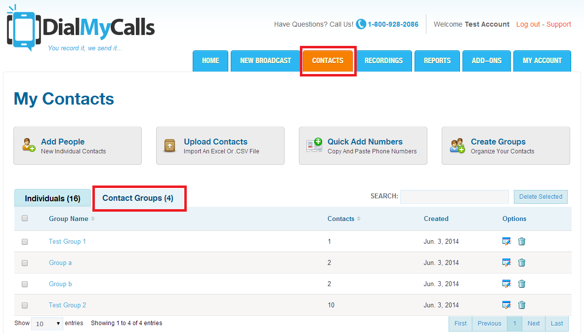Click the Upload Contacts box icon
The height and width of the screenshot is (334, 584).
170,146
